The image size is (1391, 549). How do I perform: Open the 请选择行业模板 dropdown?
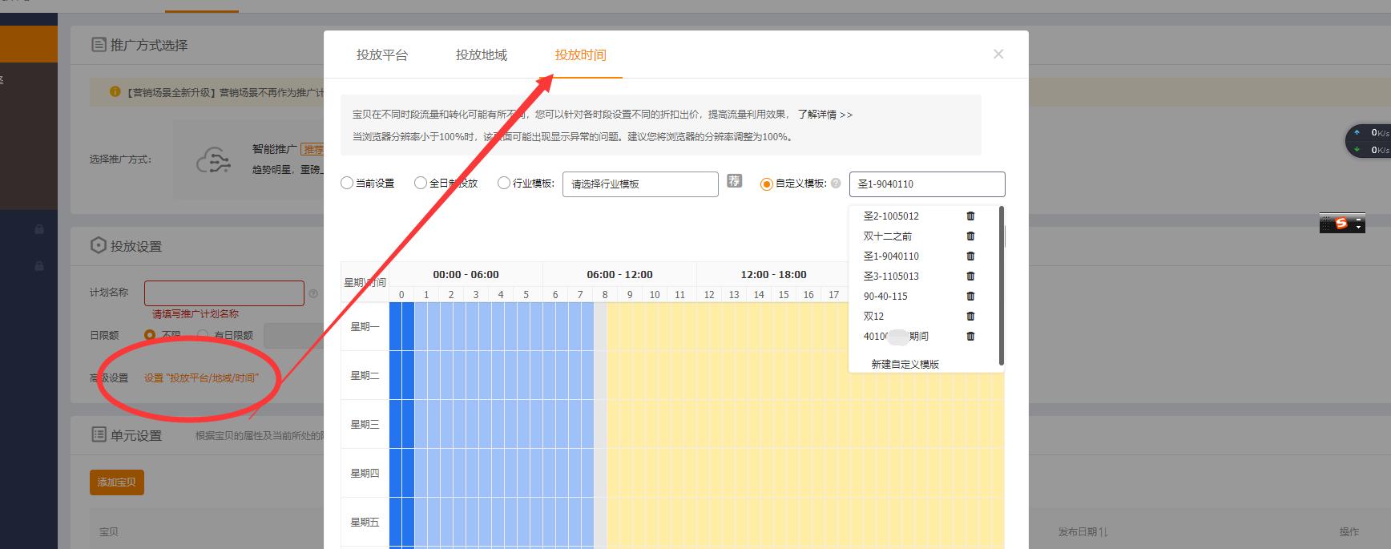pos(640,184)
